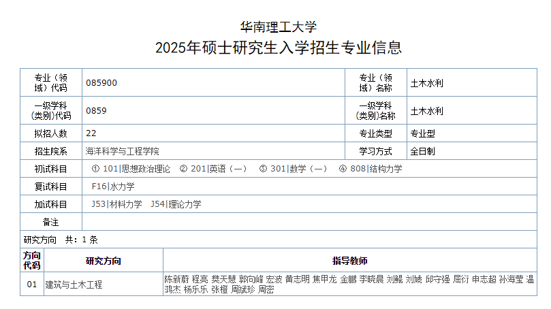Open advisor 宏波 link
Viewport: 551px width, 309px height.
point(274,280)
